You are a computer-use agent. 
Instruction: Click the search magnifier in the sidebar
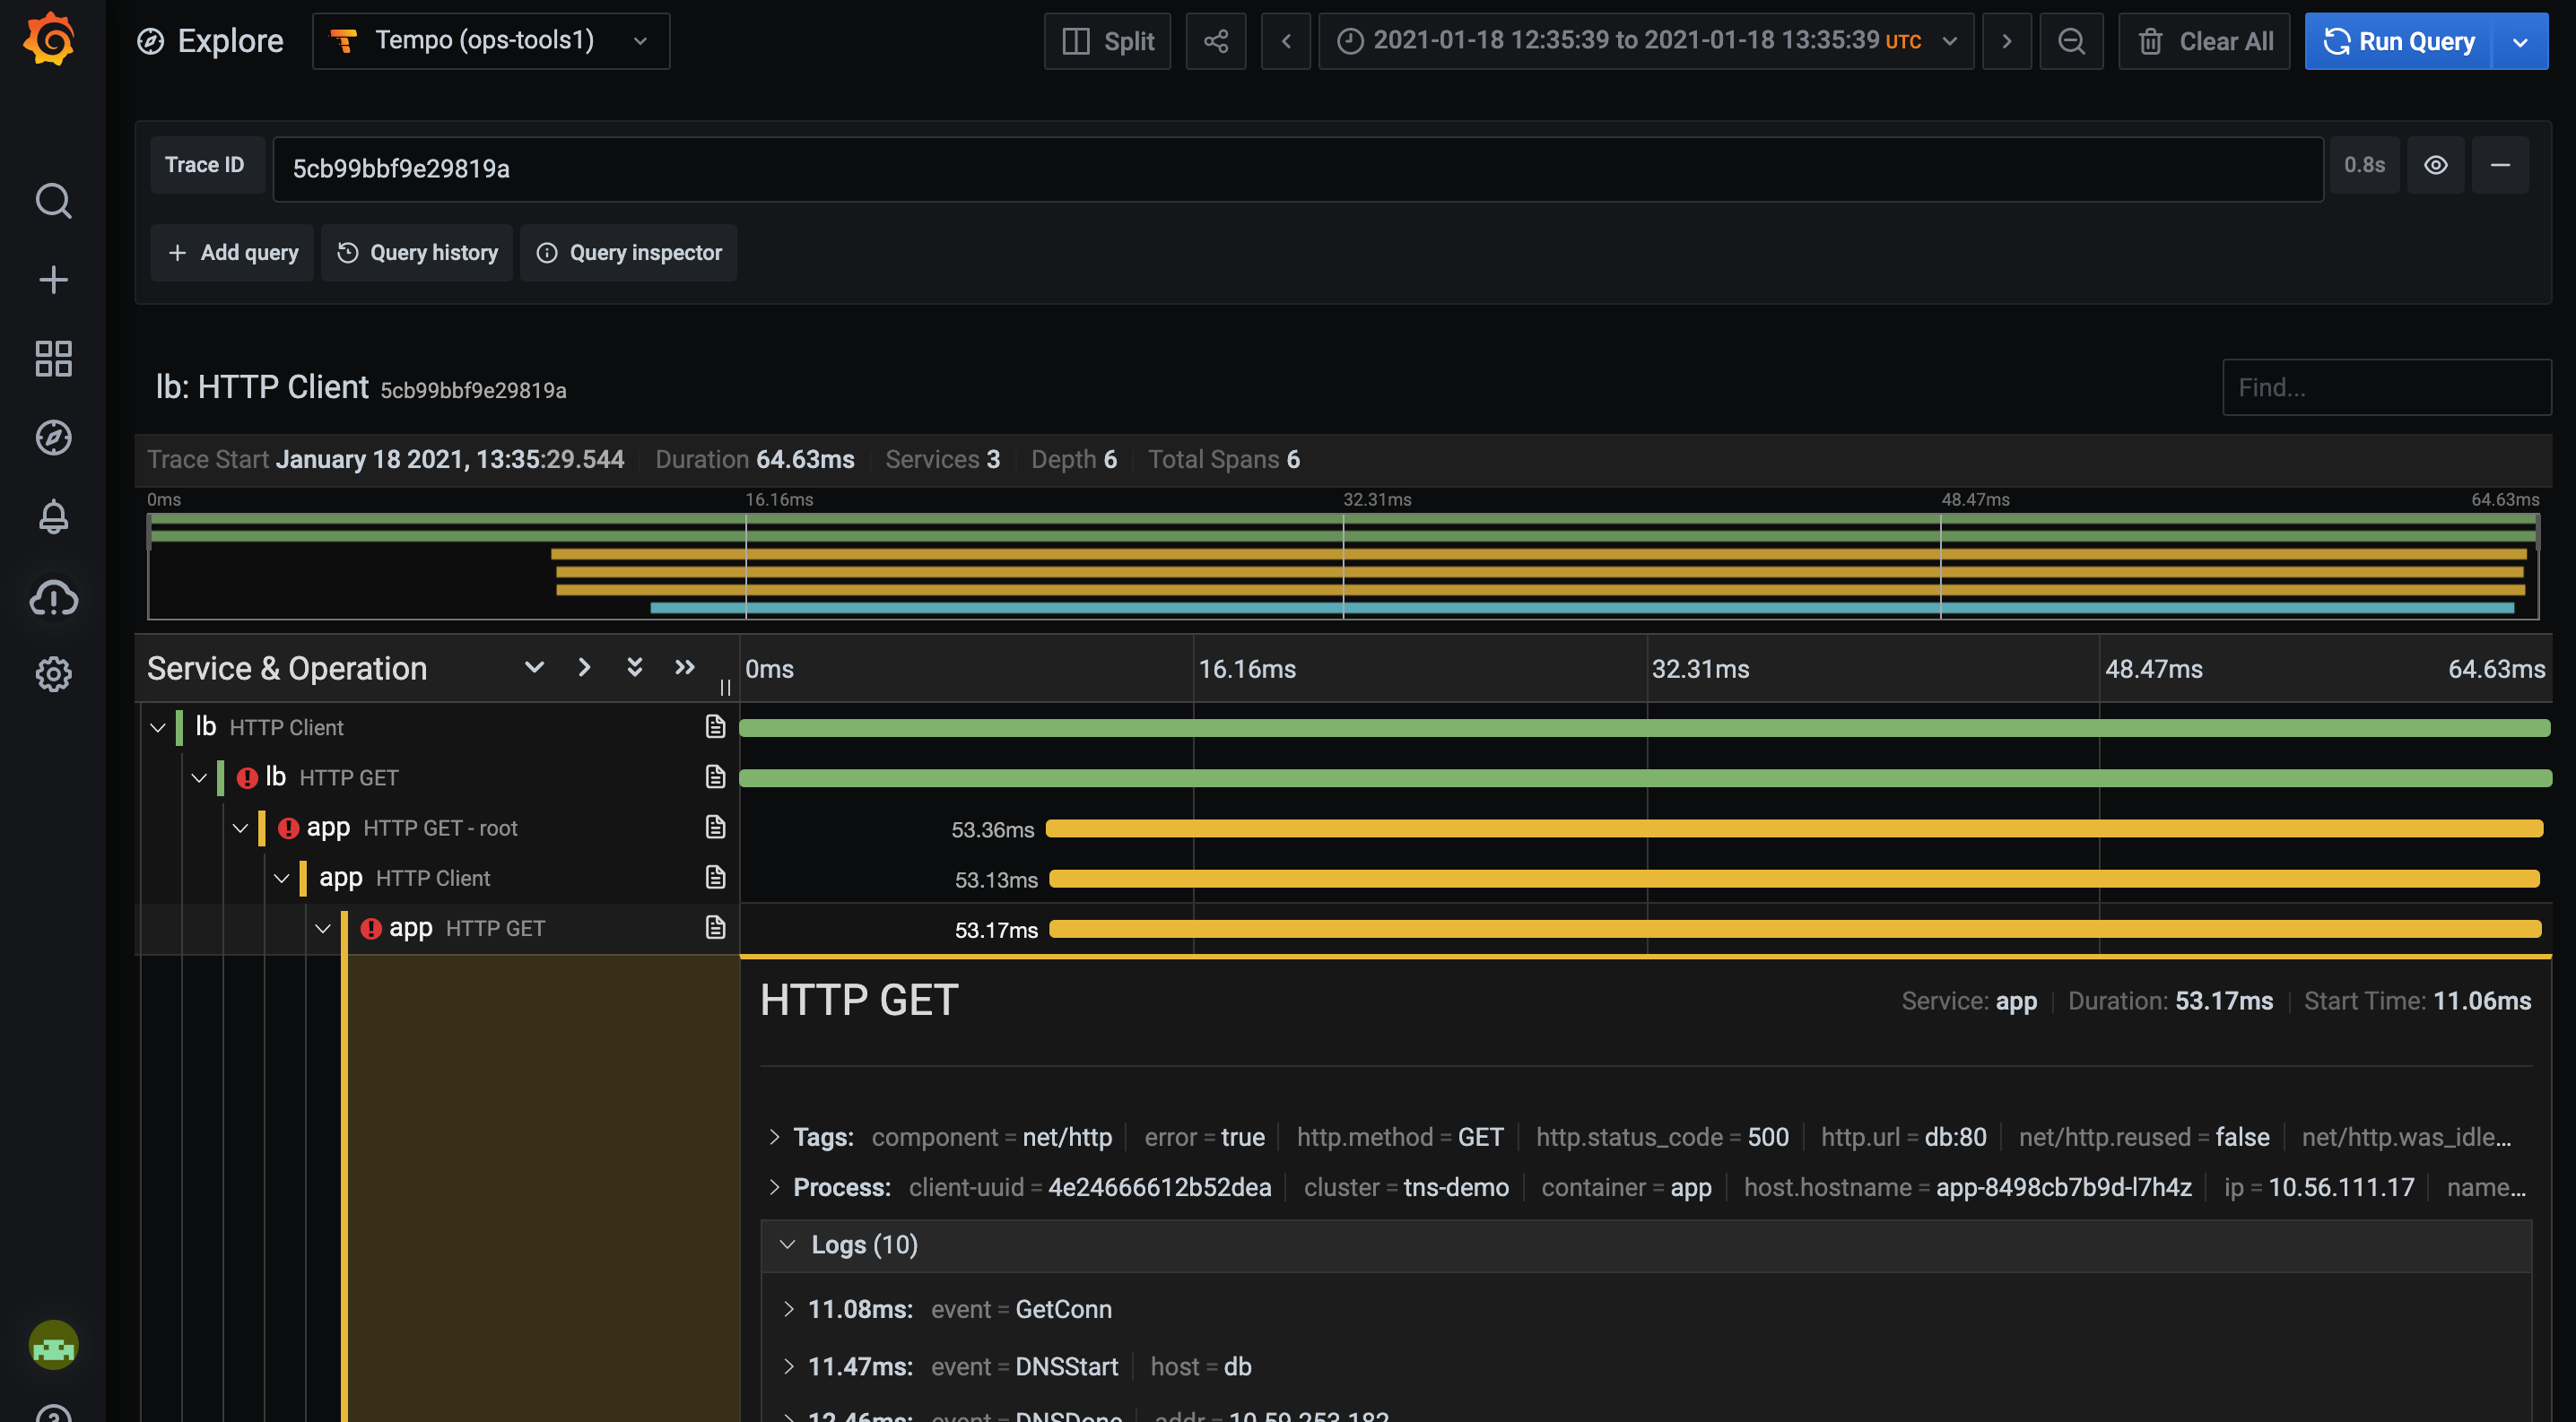(x=52, y=201)
